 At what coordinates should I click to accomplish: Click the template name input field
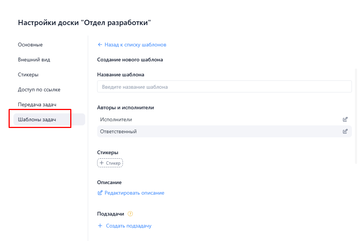click(224, 86)
